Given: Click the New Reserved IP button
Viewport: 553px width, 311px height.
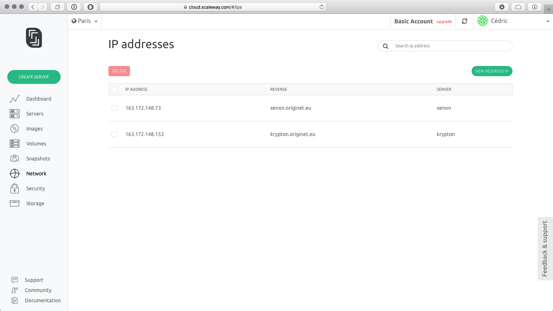Looking at the screenshot, I should [x=492, y=71].
